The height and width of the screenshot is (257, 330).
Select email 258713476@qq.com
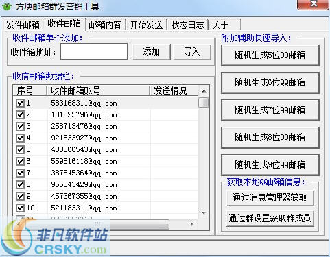click(x=84, y=126)
